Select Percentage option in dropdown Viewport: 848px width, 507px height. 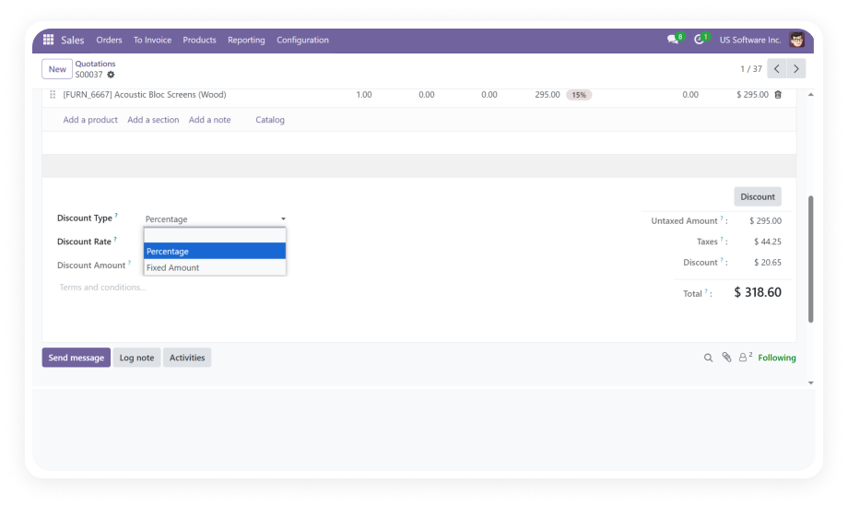click(x=215, y=251)
